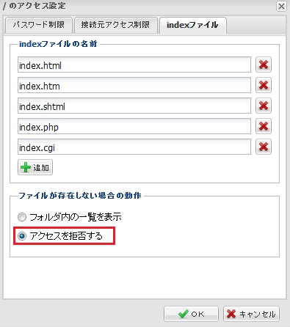Screen dimensions: 290x327
Task: Focus the index.html text field
Action: (x=134, y=65)
